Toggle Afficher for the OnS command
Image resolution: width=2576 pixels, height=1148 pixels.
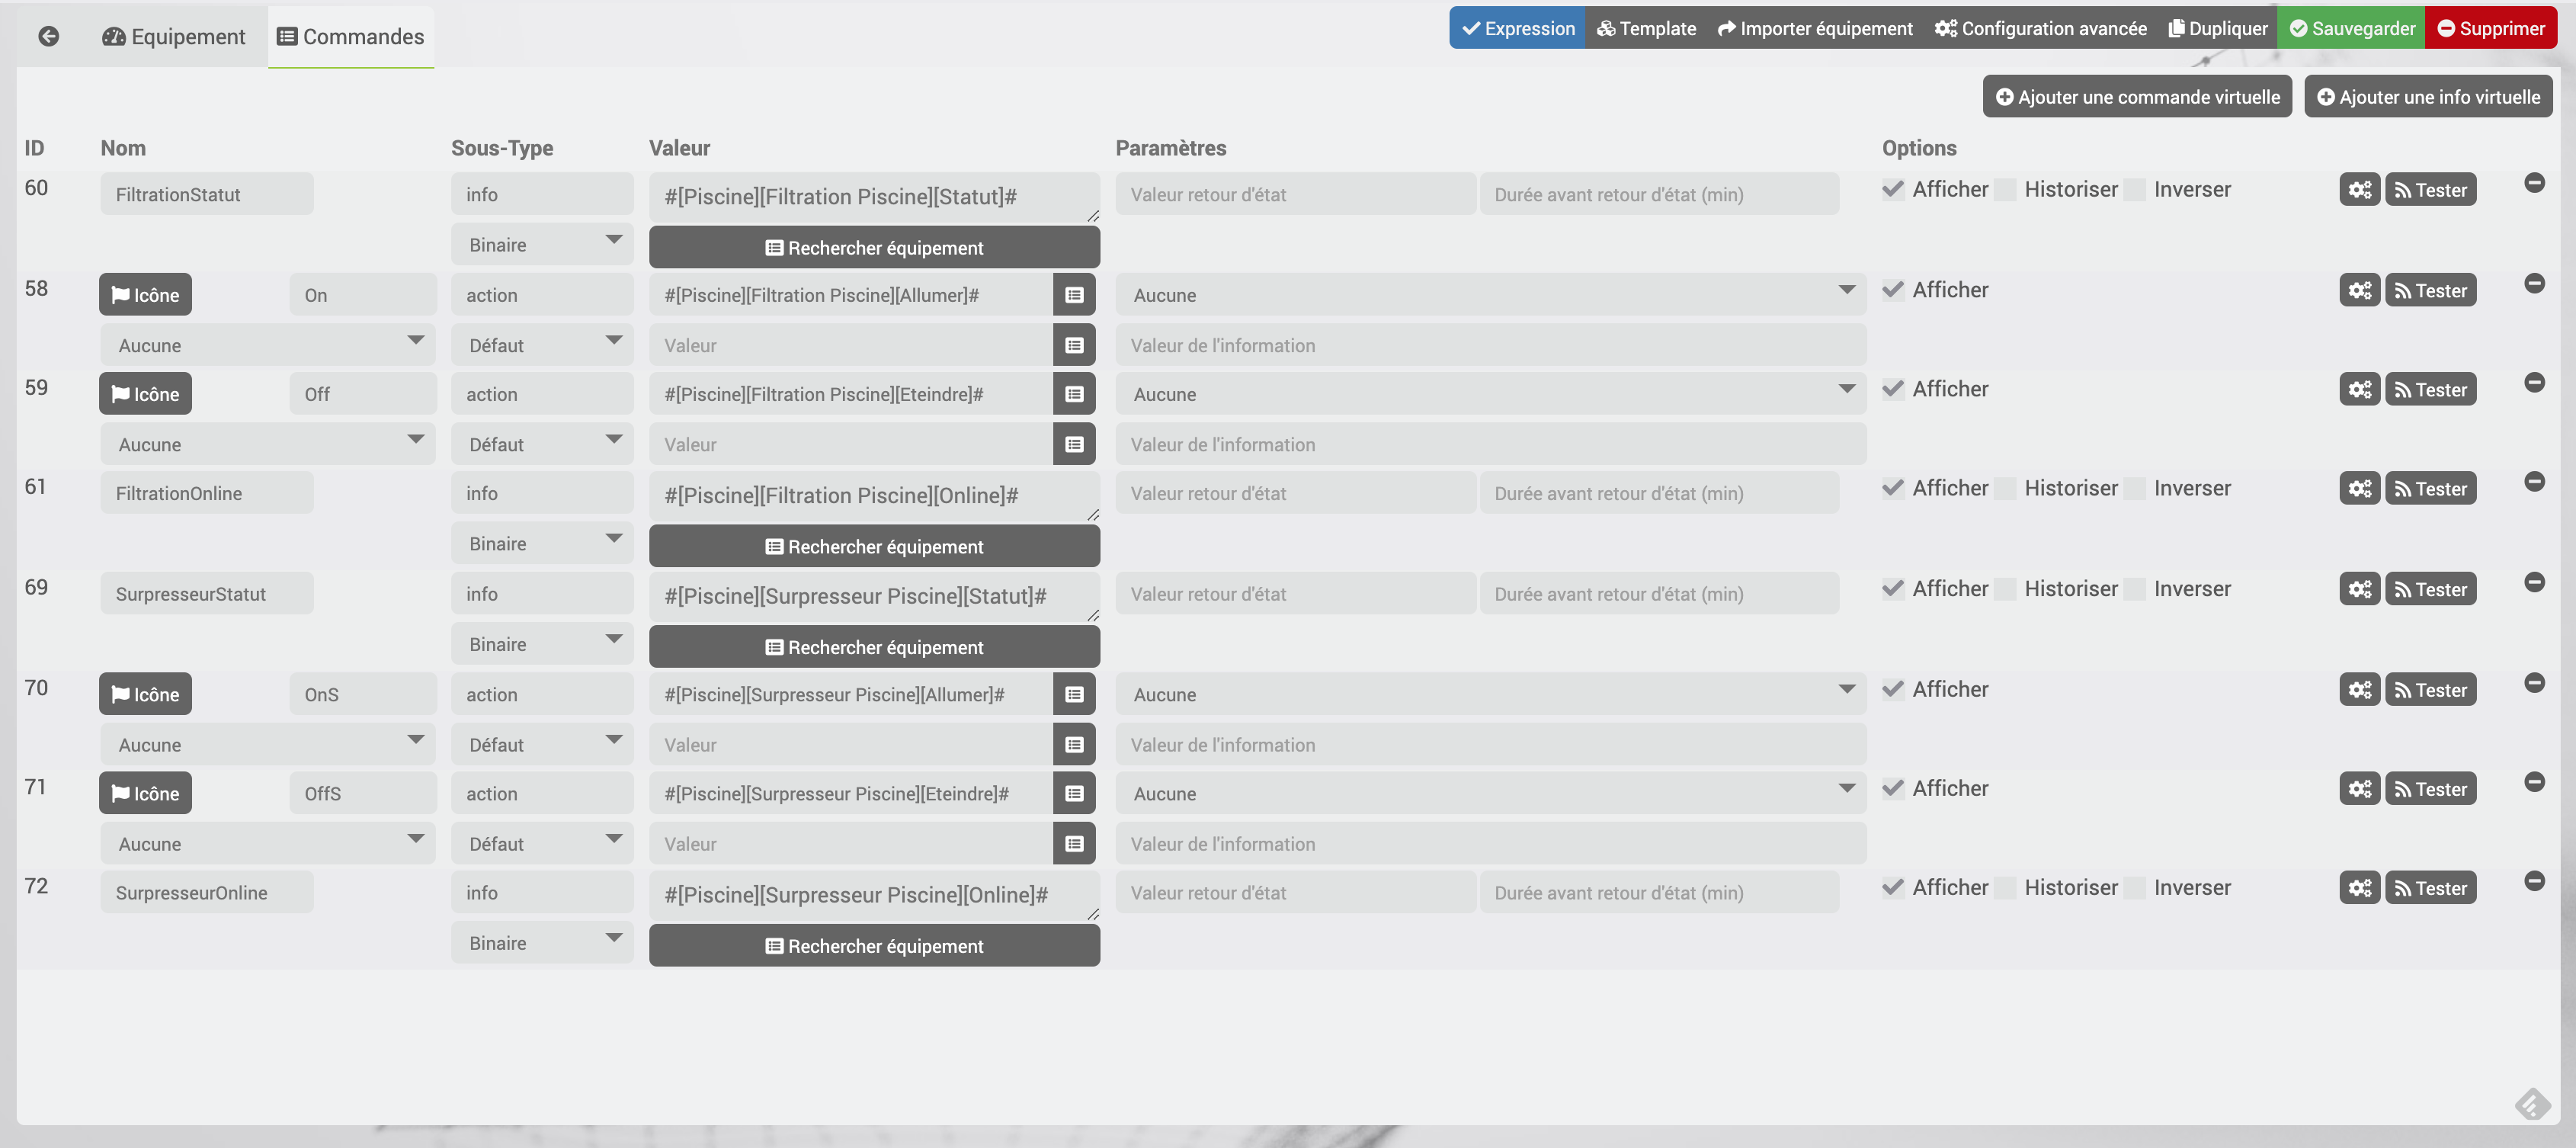click(1892, 689)
